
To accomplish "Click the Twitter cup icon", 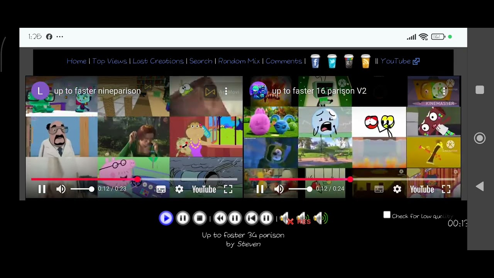I will pos(332,61).
